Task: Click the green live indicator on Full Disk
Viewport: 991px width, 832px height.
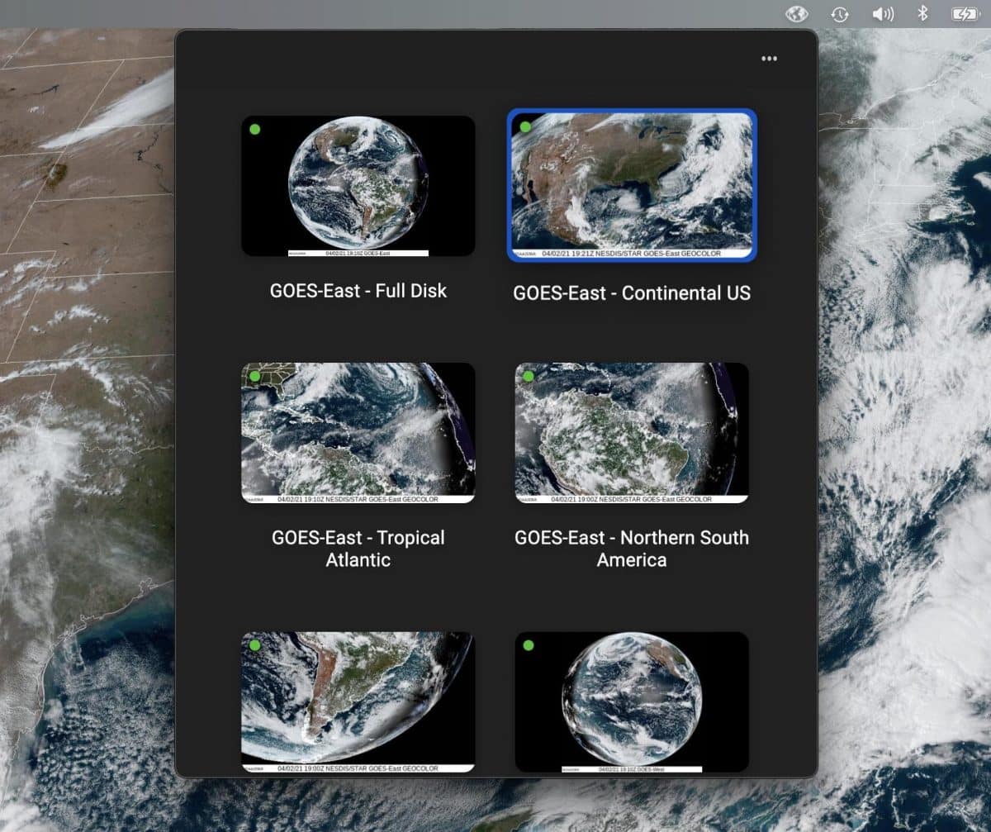Action: coord(254,128)
